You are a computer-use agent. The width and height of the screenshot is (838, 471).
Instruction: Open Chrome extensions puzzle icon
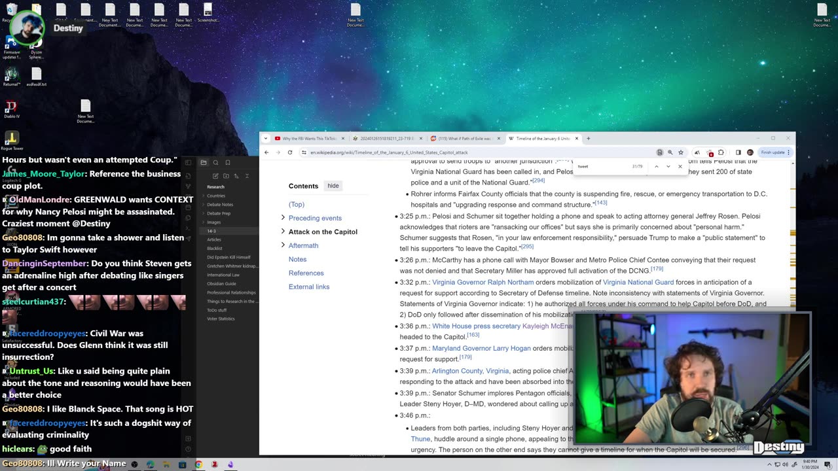pyautogui.click(x=721, y=152)
